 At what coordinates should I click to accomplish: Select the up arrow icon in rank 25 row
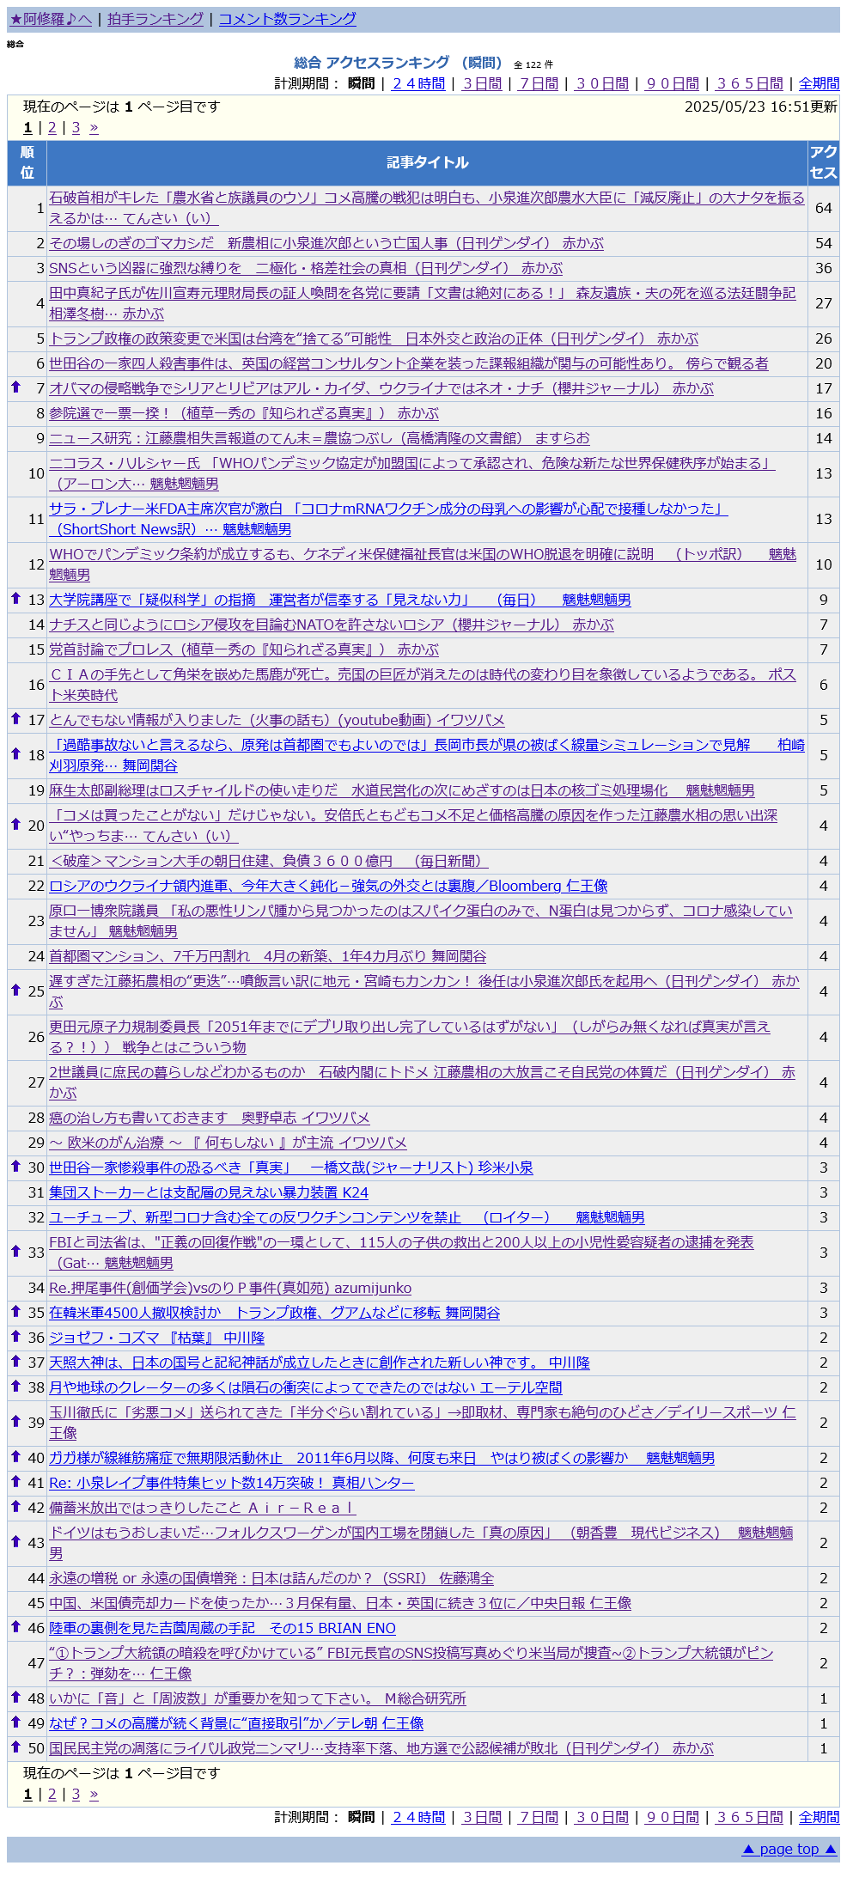pyautogui.click(x=15, y=991)
